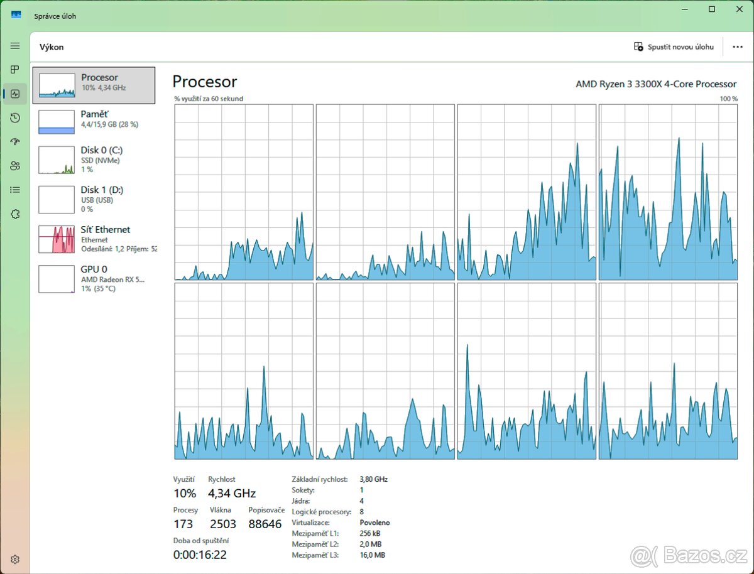Screen dimensions: 754x574
Task: Click the 'Základní rychlost:' label
Action: [320, 479]
